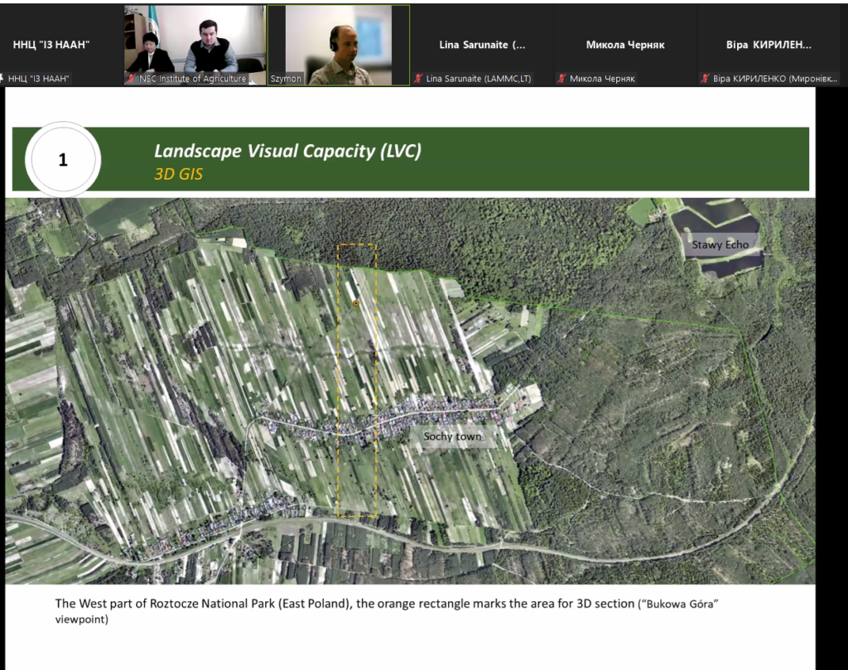Click the Landscape Visual Capacity (LVC) slide title
Viewport: 848px width, 670px height.
pos(287,151)
